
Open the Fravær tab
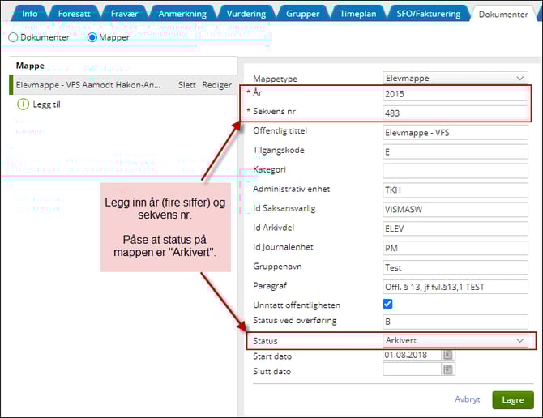[x=126, y=14]
